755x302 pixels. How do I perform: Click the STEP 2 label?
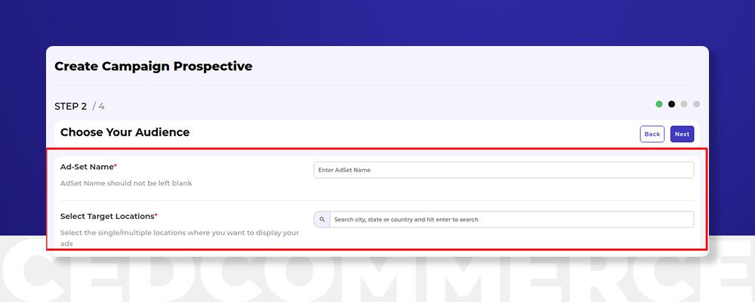pos(70,106)
